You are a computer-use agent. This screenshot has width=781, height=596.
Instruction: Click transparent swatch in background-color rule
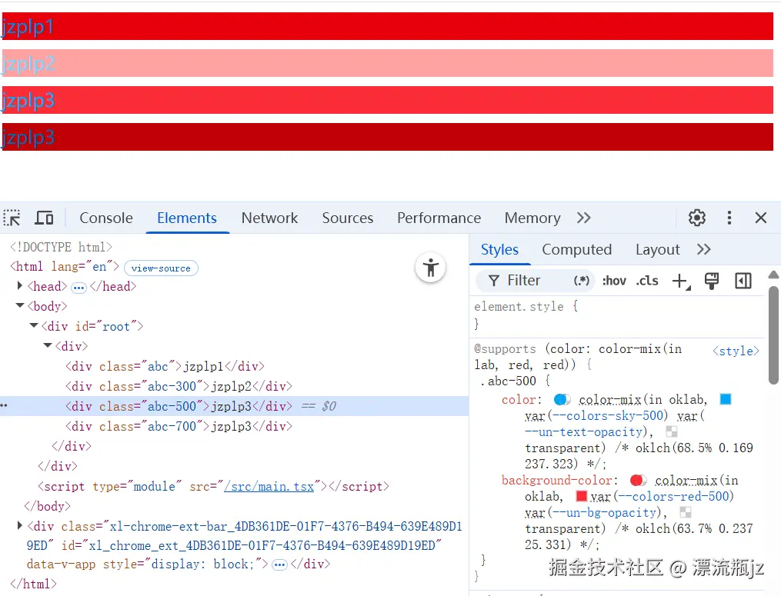point(686,512)
